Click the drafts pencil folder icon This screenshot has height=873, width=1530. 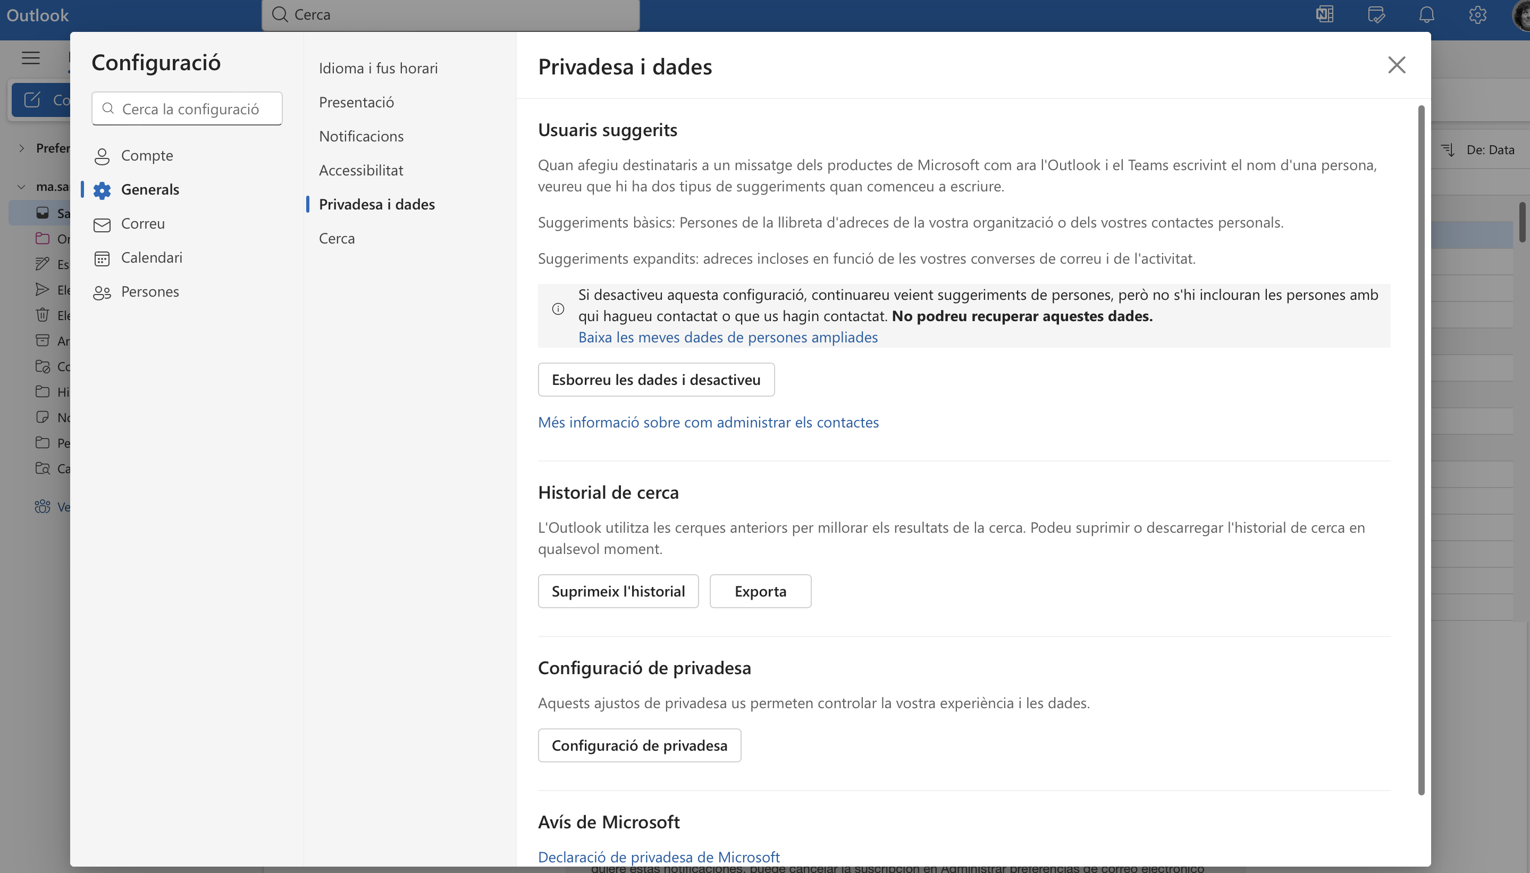(x=43, y=264)
